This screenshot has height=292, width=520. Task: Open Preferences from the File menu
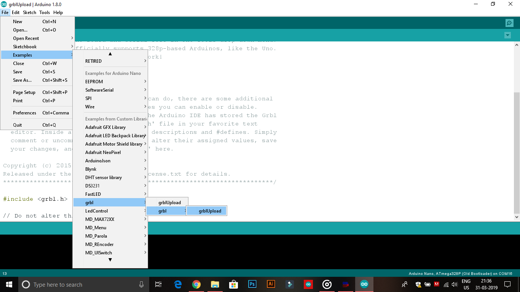click(24, 113)
